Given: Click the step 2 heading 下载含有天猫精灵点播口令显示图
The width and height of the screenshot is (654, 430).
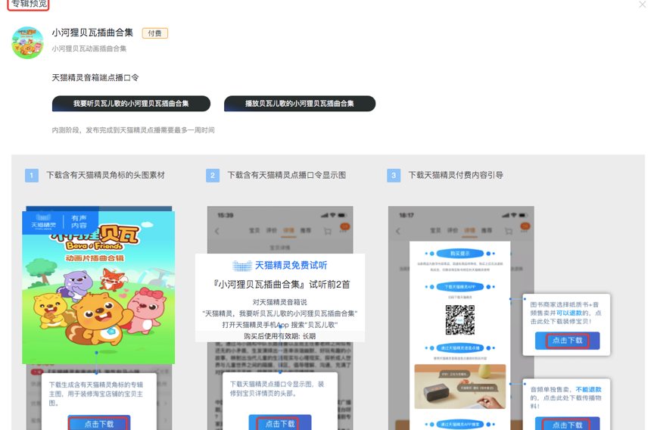Looking at the screenshot, I should [x=287, y=175].
